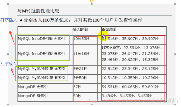Image resolution: width=181 pixels, height=107 pixels.
Task: Click the row label "MySQL MyISAM引擎 无索引"
Action: coord(42,69)
